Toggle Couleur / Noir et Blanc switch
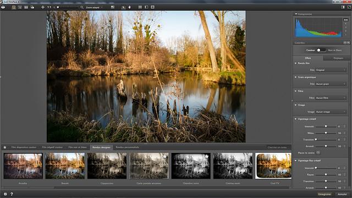This screenshot has height=198, width=352. click(321, 50)
